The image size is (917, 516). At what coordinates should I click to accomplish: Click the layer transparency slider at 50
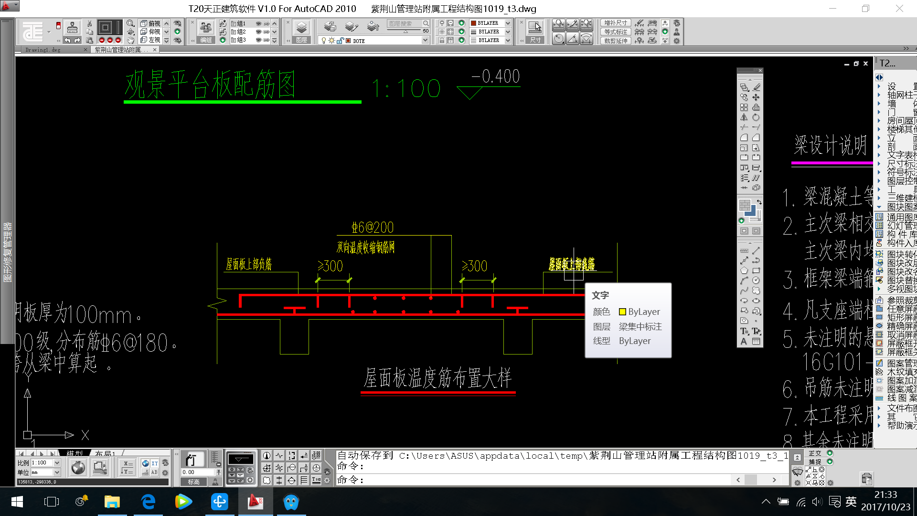tap(405, 31)
